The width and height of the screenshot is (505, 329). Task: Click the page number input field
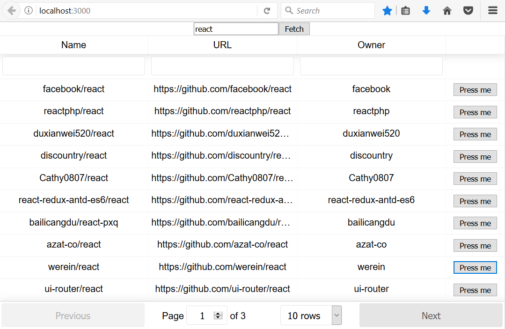click(x=207, y=315)
